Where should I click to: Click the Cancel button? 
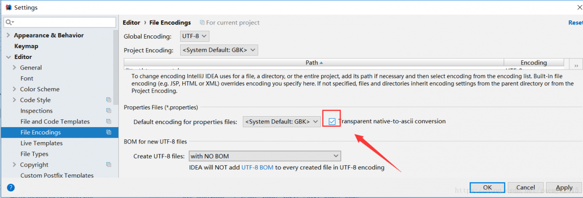click(526, 187)
